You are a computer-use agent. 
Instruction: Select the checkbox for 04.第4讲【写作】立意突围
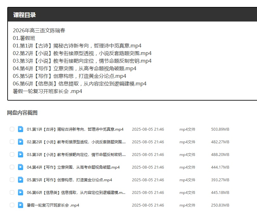pos(12,167)
